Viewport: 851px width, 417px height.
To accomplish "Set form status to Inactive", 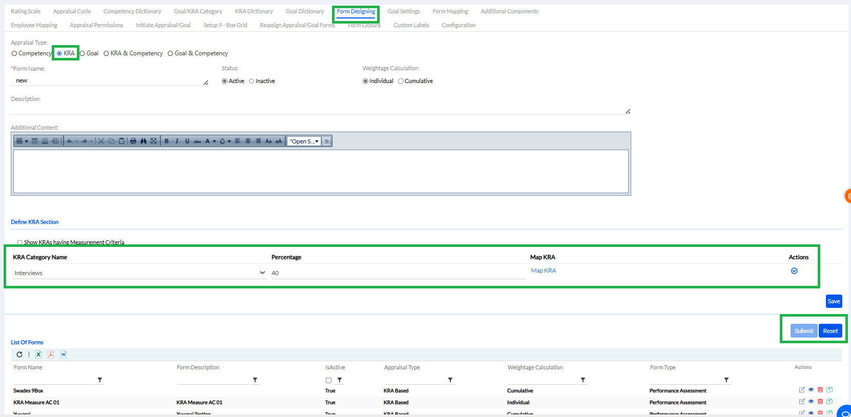I will pyautogui.click(x=252, y=81).
